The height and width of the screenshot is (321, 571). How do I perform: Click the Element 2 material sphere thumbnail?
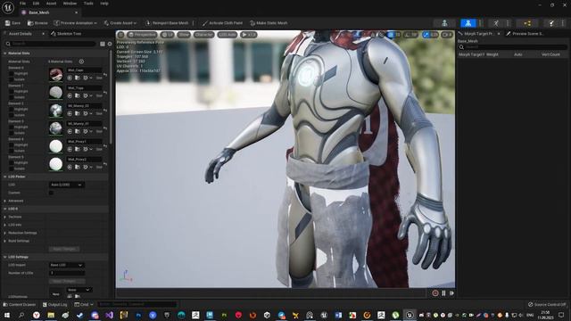55,111
